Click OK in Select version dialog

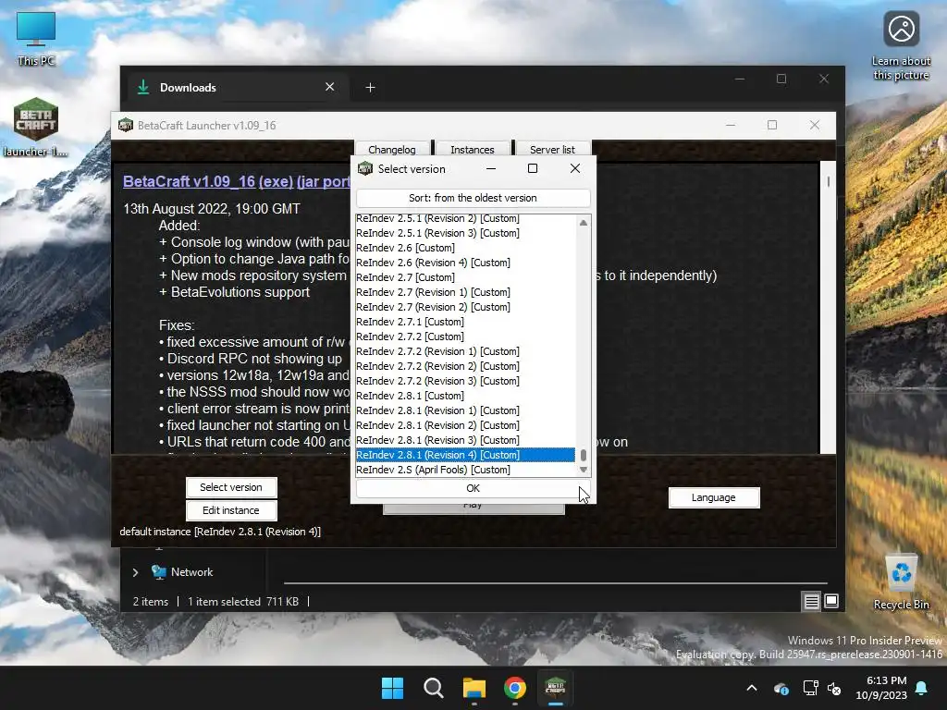click(x=473, y=488)
